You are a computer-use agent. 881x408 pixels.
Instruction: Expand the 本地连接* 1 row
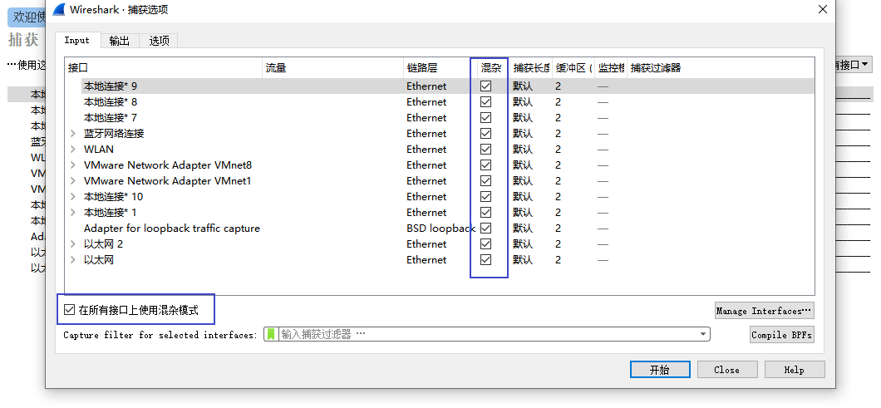[x=73, y=213]
